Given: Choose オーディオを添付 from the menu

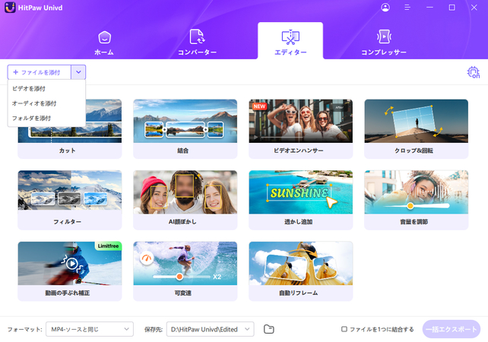Looking at the screenshot, I should coord(46,103).
